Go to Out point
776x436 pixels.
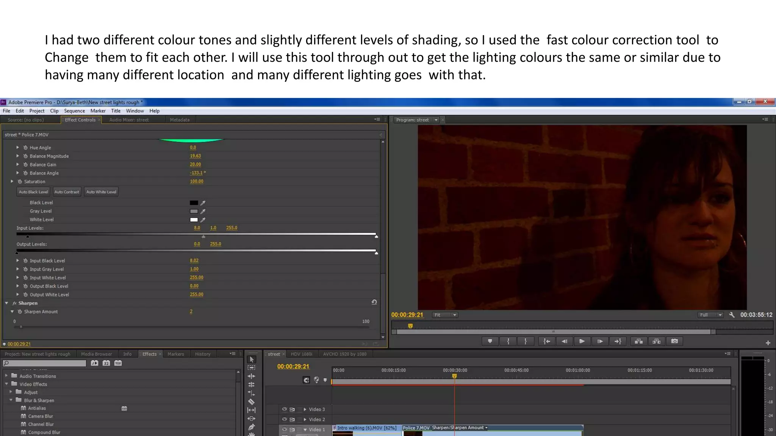(618, 341)
